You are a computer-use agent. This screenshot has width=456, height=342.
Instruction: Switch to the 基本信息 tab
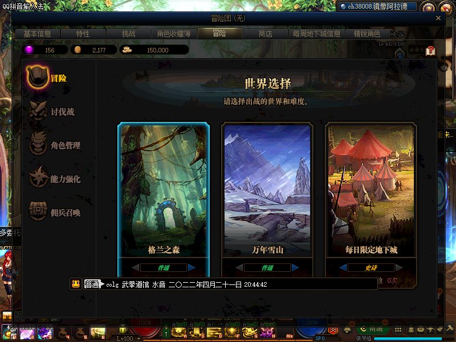[37, 34]
